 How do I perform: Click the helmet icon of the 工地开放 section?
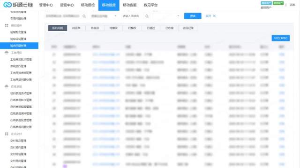pos(7,52)
